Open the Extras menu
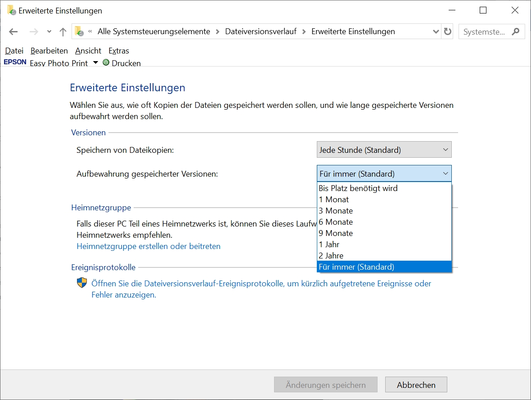Image resolution: width=531 pixels, height=400 pixels. (118, 51)
